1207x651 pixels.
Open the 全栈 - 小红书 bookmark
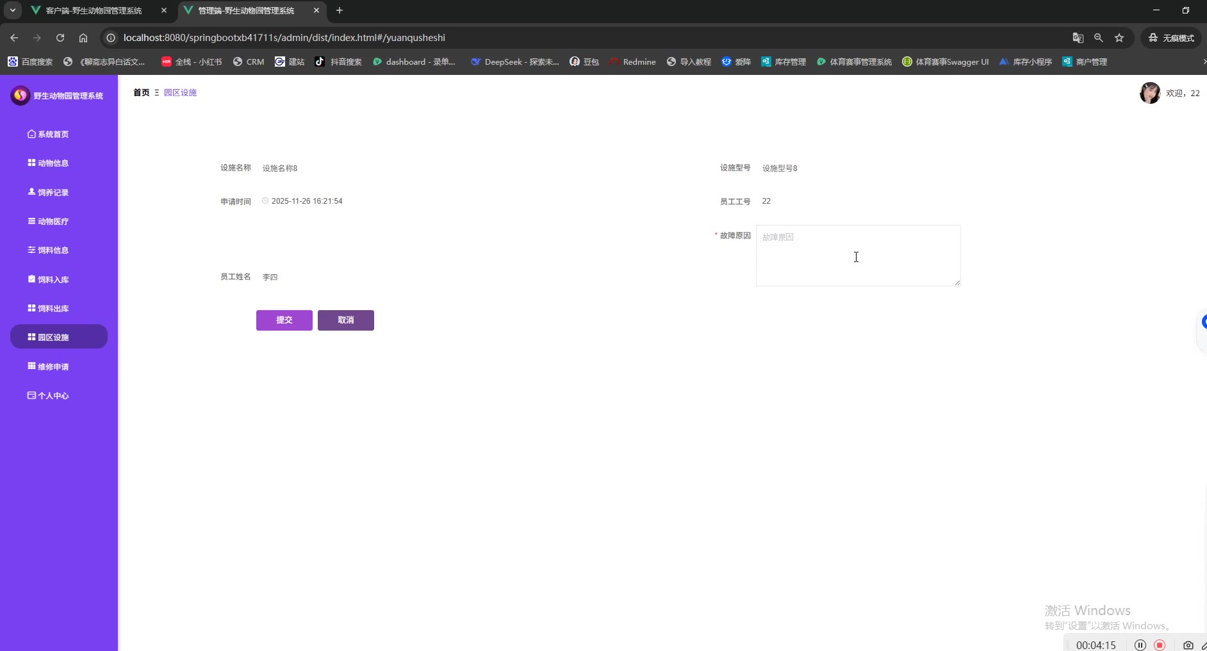click(192, 62)
